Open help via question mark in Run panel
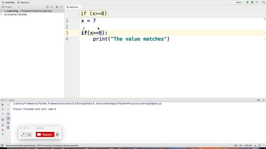The image size is (266, 149). (2, 135)
